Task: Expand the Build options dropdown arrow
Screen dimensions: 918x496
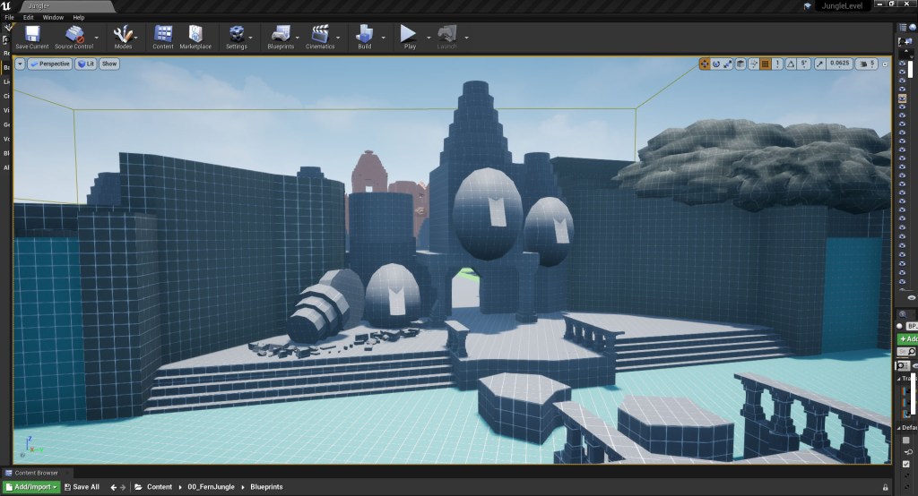Action: [x=385, y=38]
